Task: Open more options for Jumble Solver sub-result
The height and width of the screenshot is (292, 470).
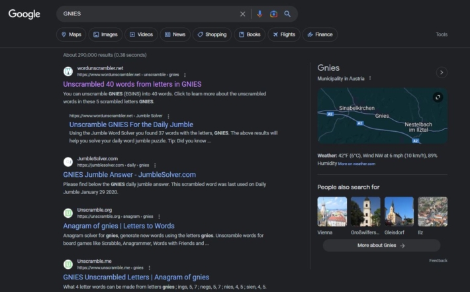Action: tap(168, 116)
